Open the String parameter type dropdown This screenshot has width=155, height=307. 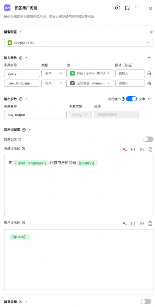click(x=80, y=115)
